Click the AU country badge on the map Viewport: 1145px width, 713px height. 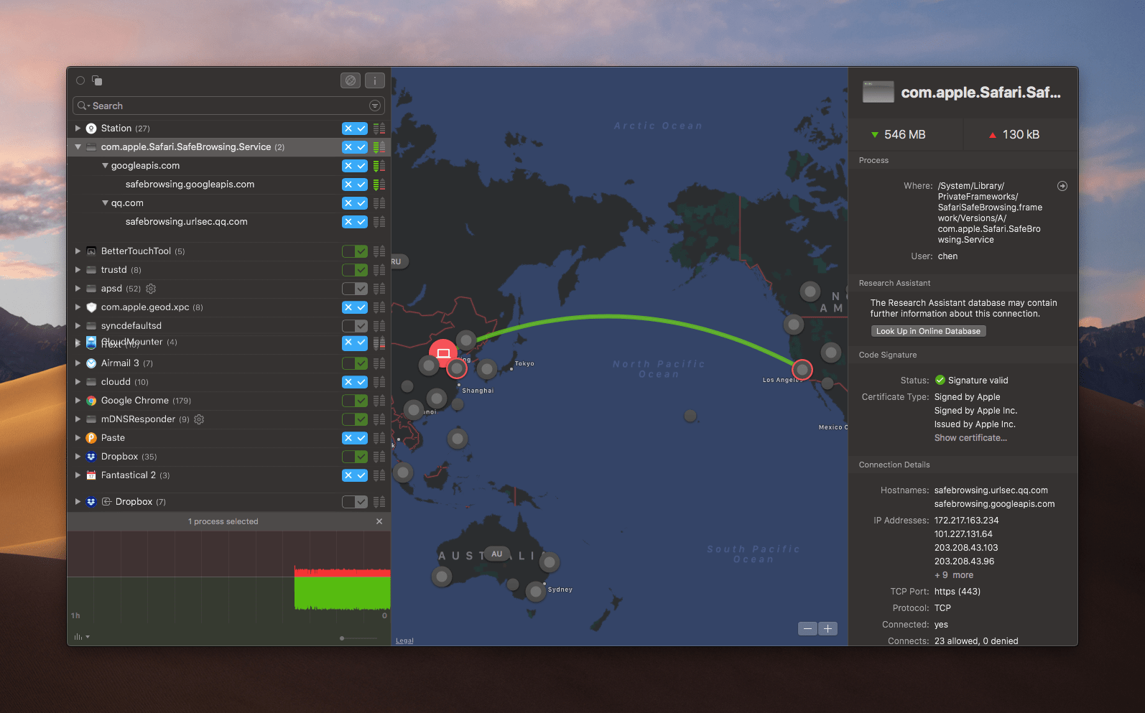point(496,554)
